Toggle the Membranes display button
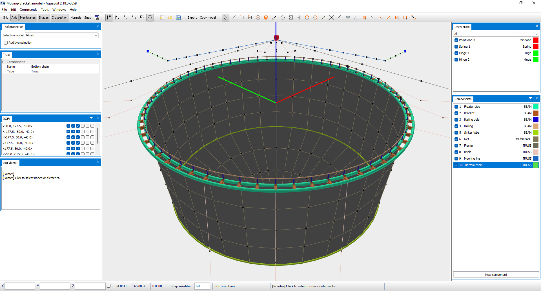The width and height of the screenshot is (541, 291). (x=28, y=17)
